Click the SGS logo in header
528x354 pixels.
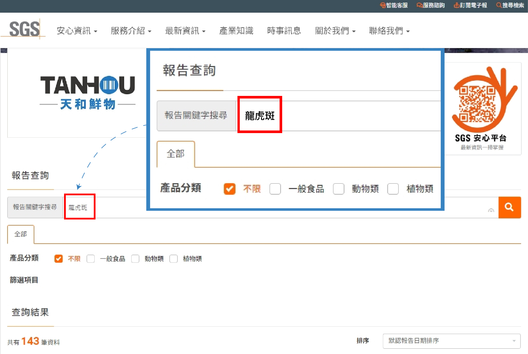pos(24,29)
